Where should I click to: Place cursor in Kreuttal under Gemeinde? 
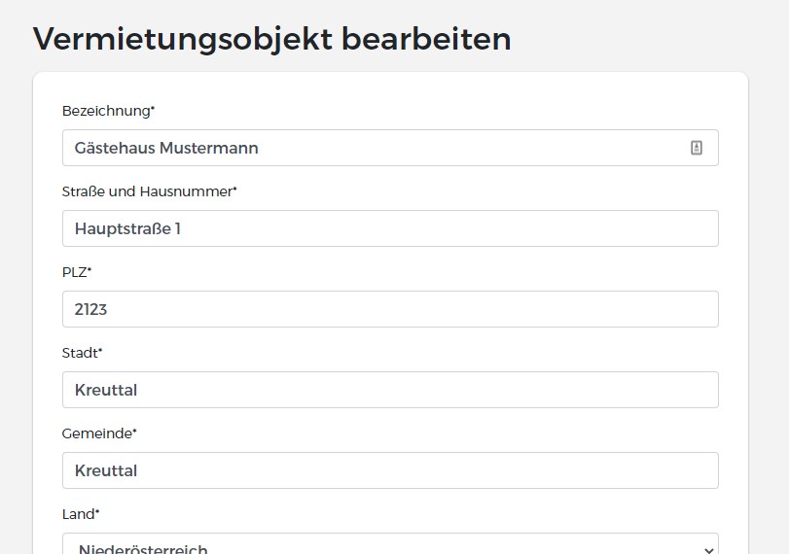[106, 470]
